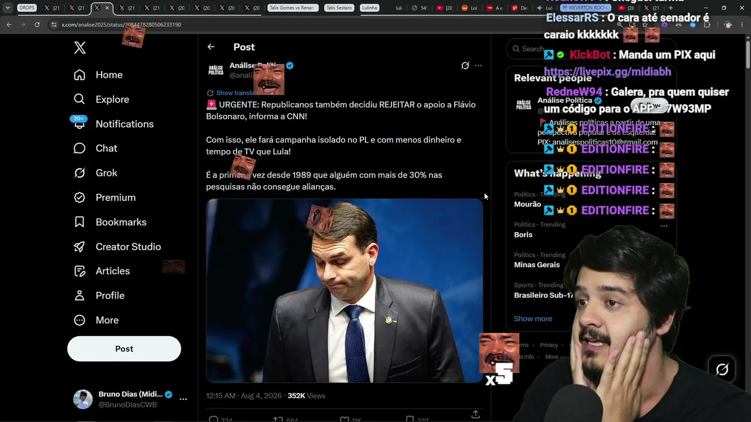
Task: Click the white Post button
Action: pyautogui.click(x=124, y=349)
